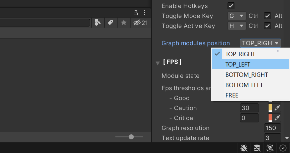Click the panel lock icon

click(136, 13)
